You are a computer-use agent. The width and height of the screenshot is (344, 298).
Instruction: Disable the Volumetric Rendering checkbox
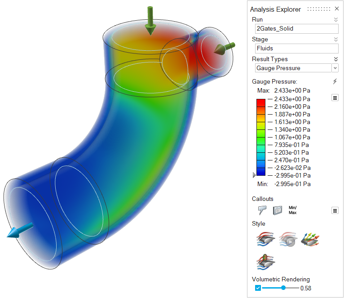(x=258, y=288)
